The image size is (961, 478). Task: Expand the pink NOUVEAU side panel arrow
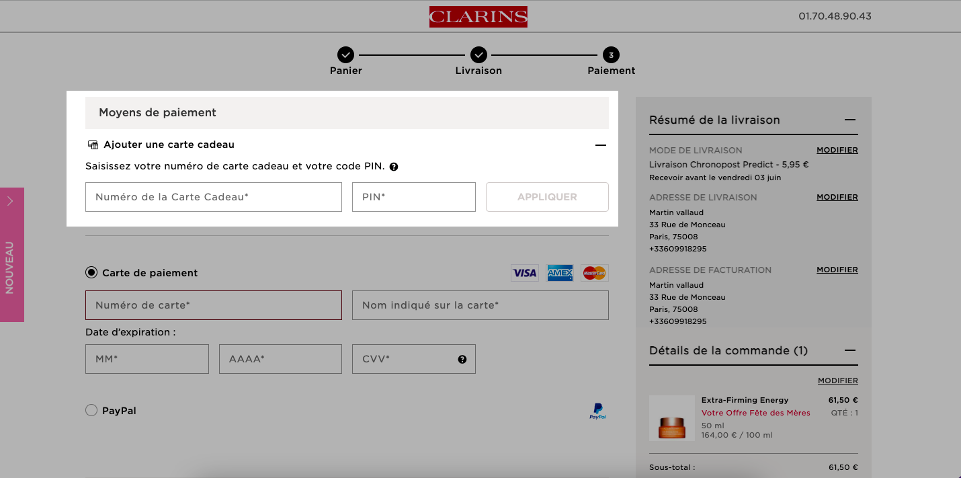pyautogui.click(x=10, y=200)
